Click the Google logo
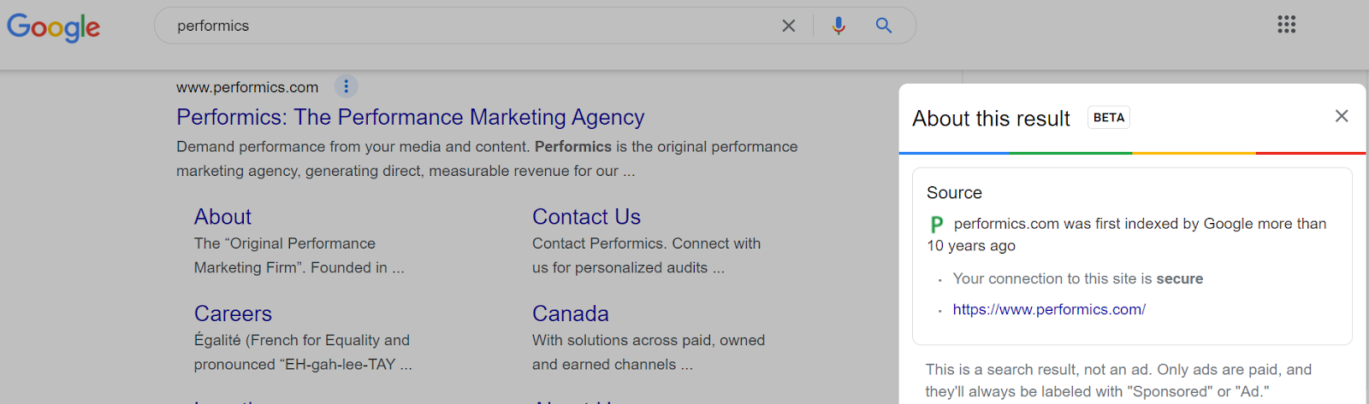This screenshot has height=404, width=1369. click(53, 26)
